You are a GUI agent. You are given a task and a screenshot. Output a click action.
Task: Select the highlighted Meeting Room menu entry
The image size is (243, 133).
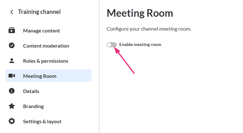tap(40, 76)
